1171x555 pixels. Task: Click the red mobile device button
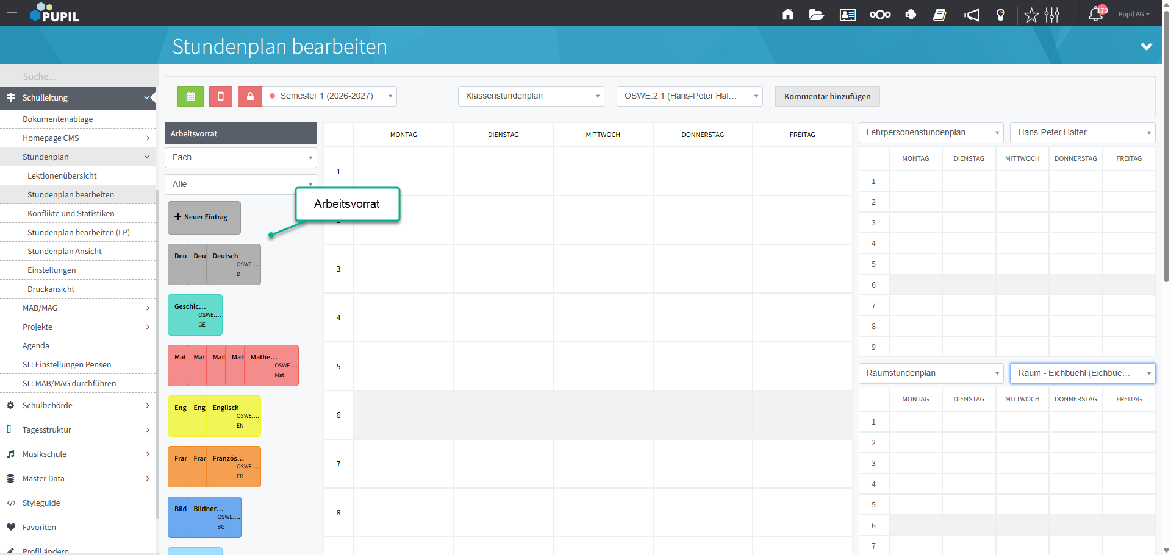point(221,96)
